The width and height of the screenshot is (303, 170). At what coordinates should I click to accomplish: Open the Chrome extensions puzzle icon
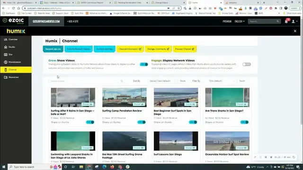[x=276, y=8]
